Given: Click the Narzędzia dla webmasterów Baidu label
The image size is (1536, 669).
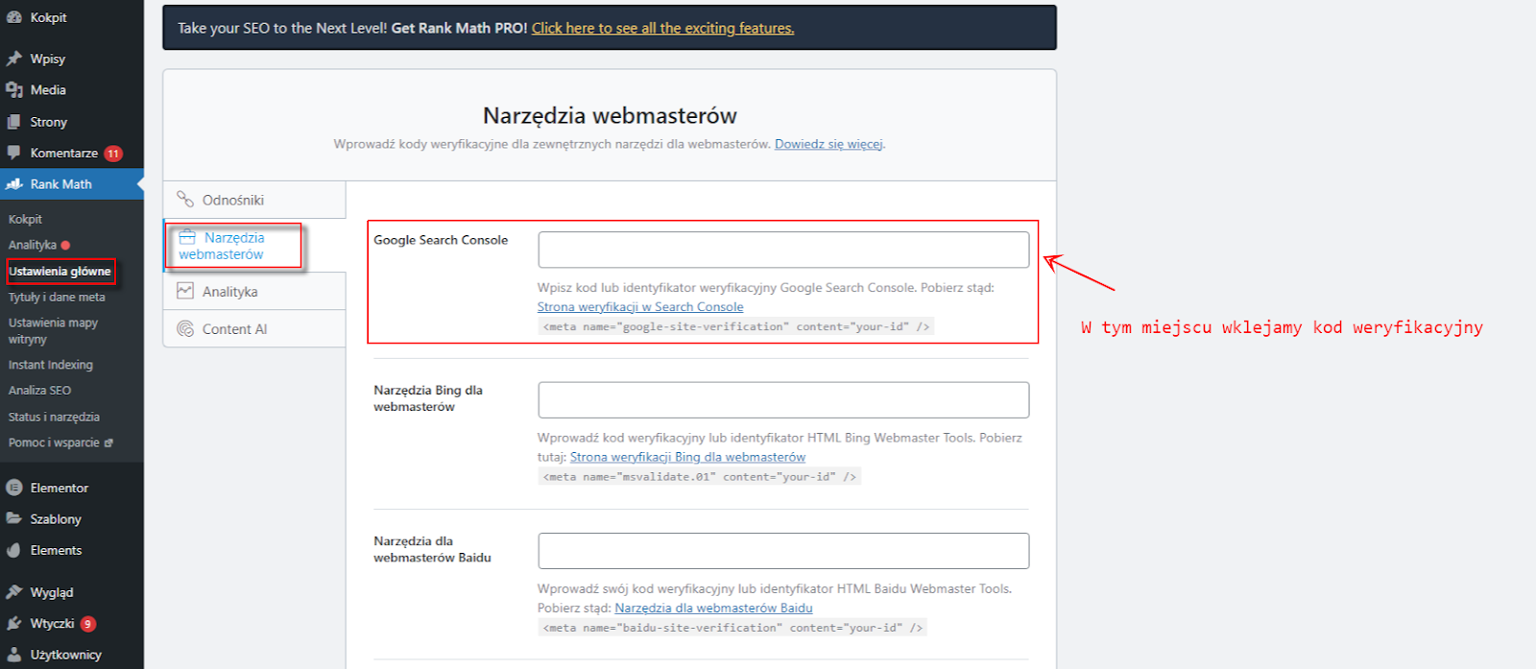Looking at the screenshot, I should (x=432, y=549).
